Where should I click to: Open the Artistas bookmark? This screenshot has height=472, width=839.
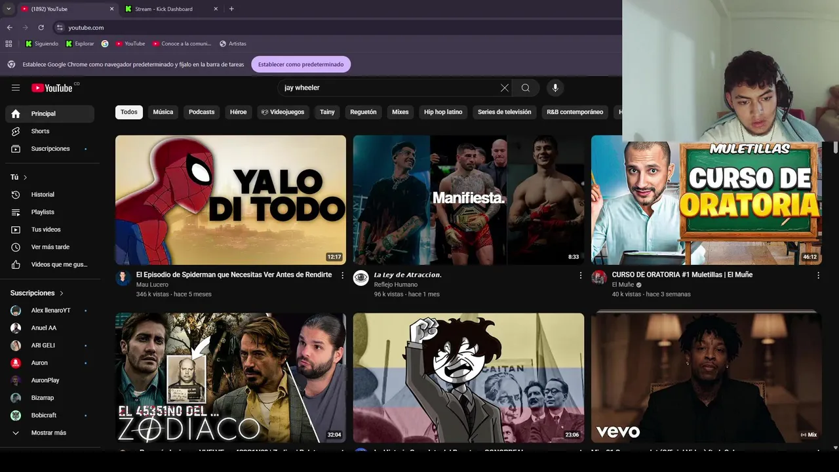pyautogui.click(x=233, y=44)
